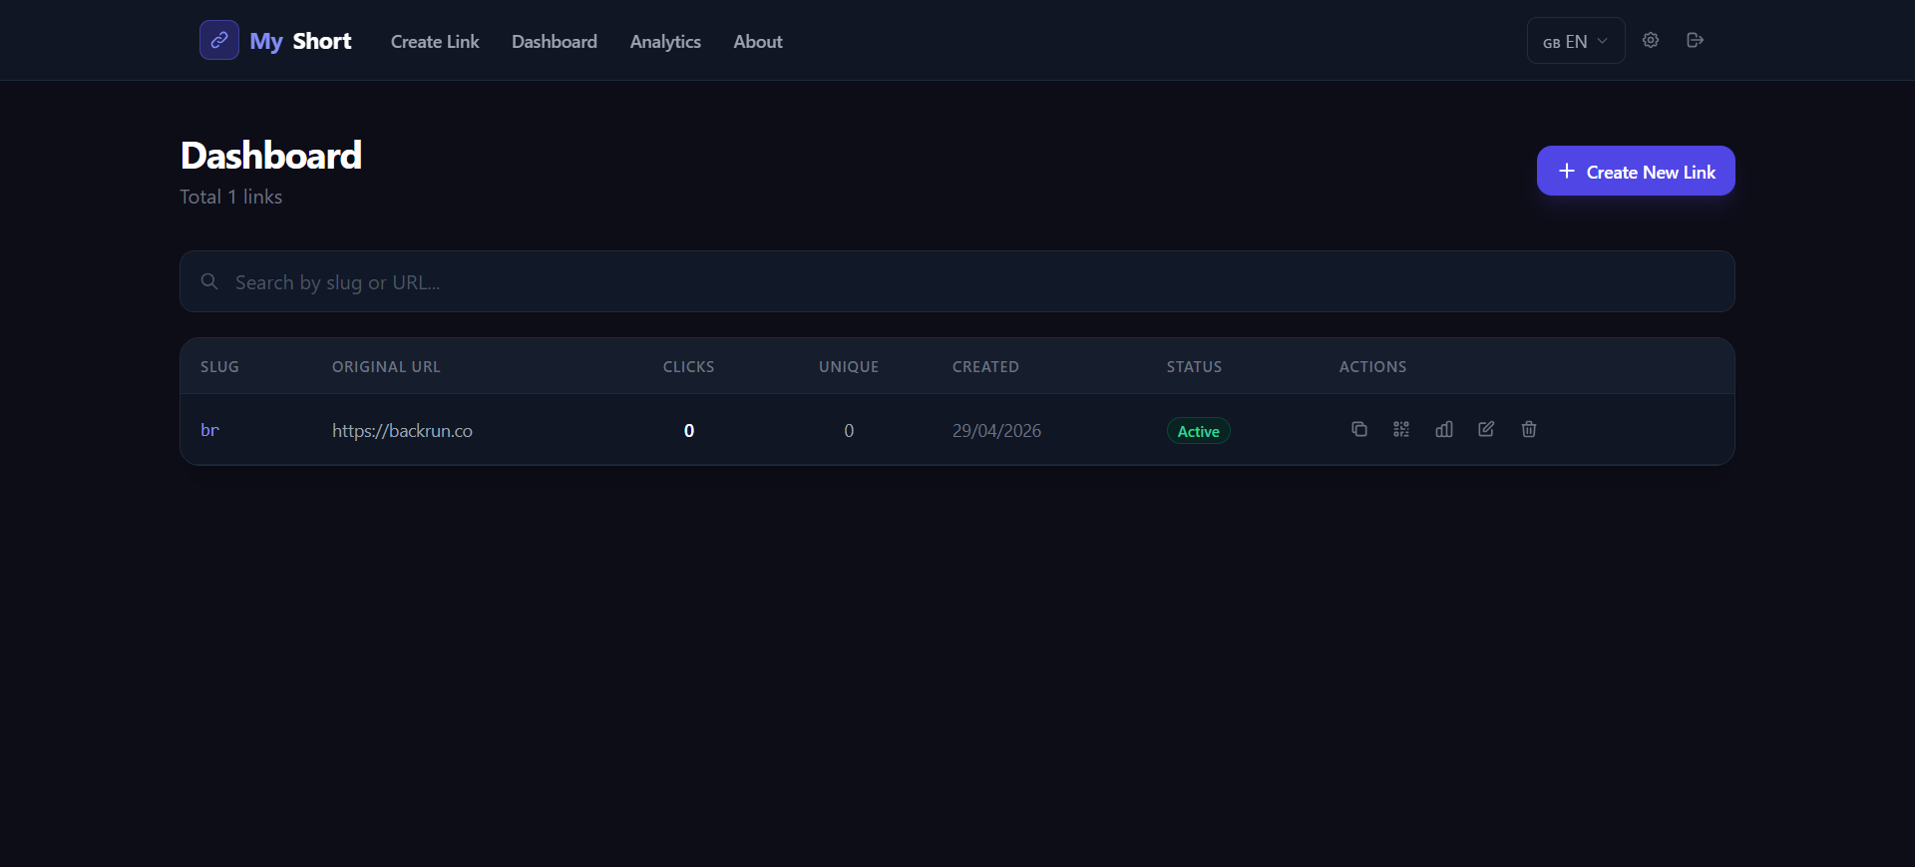1915x867 pixels.
Task: Click the Active status badge
Action: (1199, 431)
